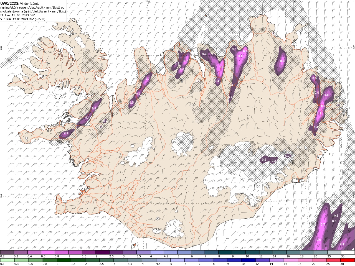Click the '0.6' value in the isolated northeast blob
The height and width of the screenshot is (266, 355).
tap(282, 61)
